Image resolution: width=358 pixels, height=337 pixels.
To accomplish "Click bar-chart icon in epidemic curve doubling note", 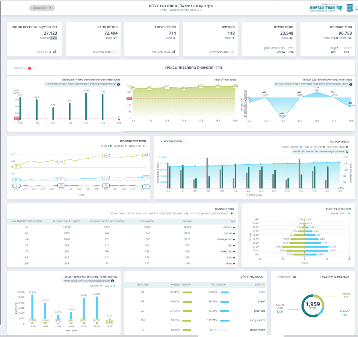I will (347, 152).
